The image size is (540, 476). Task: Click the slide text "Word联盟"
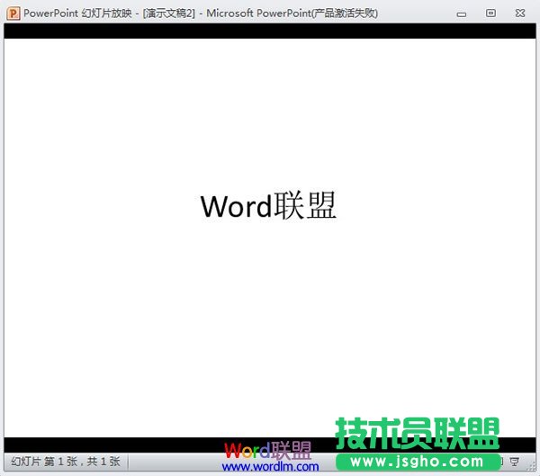click(x=268, y=206)
